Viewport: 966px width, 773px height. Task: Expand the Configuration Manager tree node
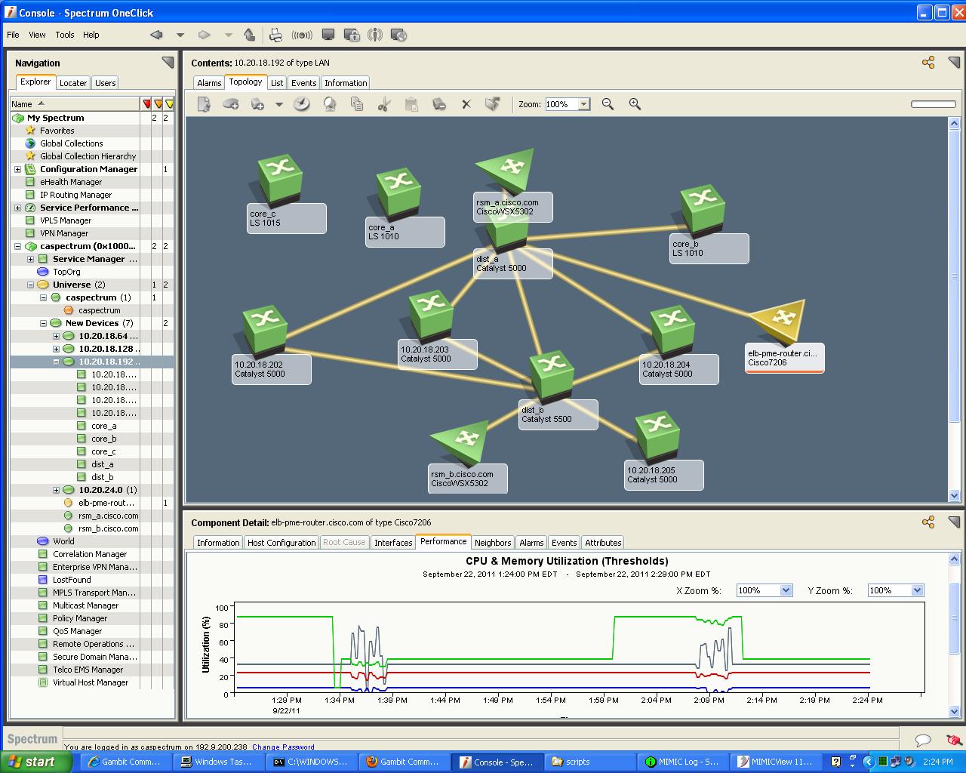click(x=17, y=169)
